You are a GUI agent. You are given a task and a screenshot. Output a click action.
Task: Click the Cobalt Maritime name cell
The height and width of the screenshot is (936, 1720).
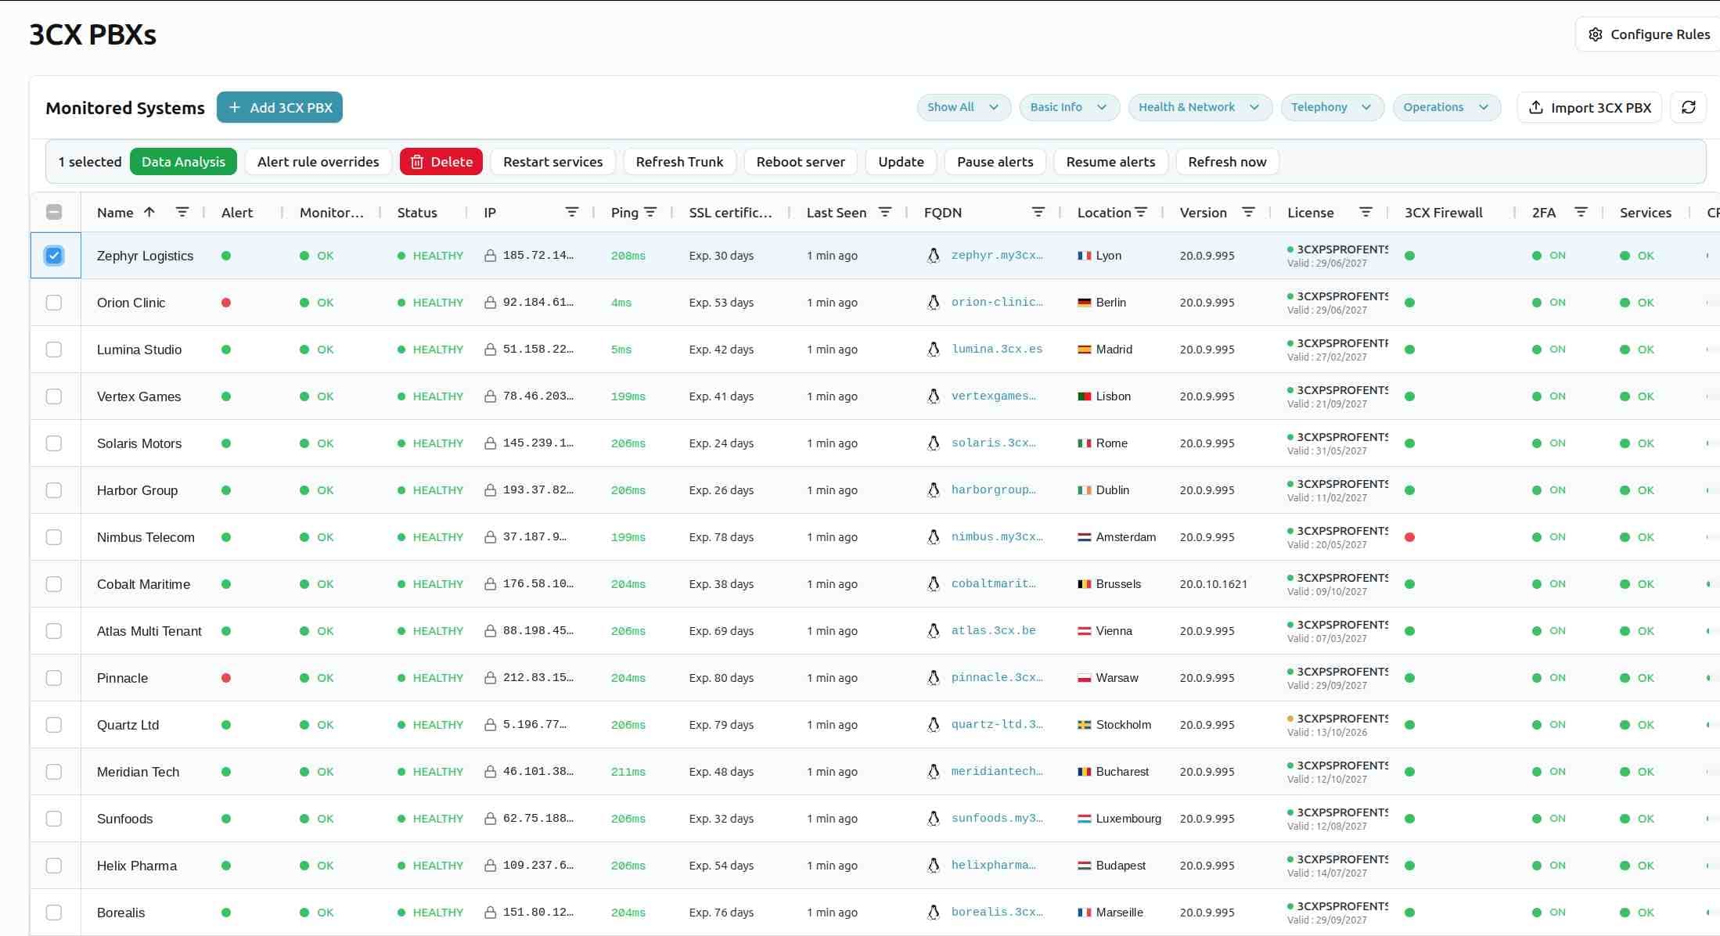coord(143,584)
